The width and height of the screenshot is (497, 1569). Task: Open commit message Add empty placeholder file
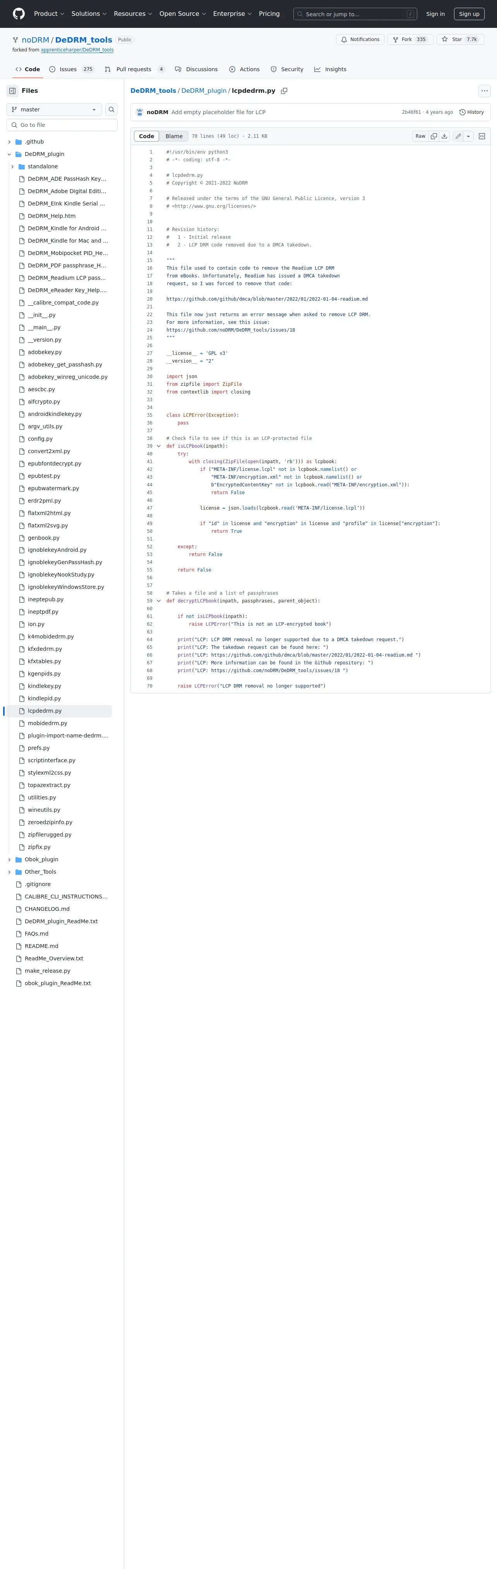click(218, 112)
